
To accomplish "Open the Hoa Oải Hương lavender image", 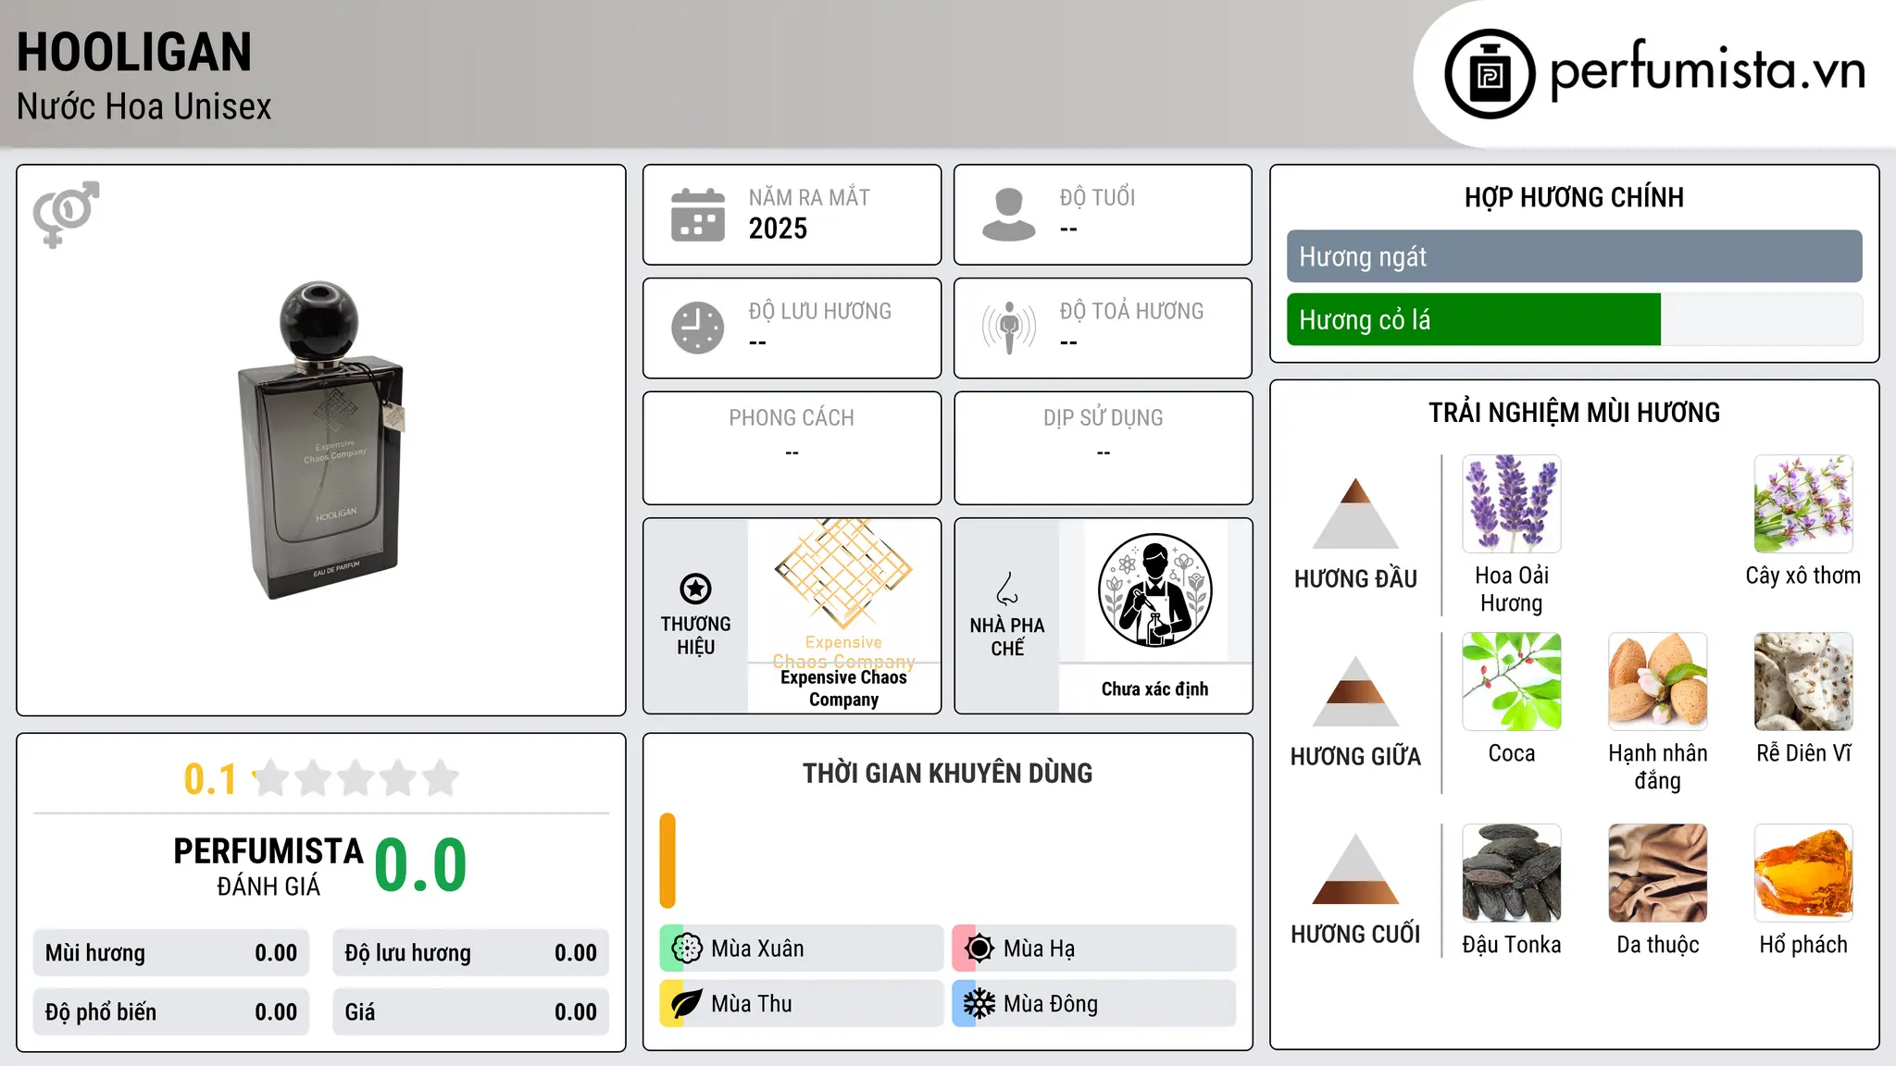I will 1511,503.
